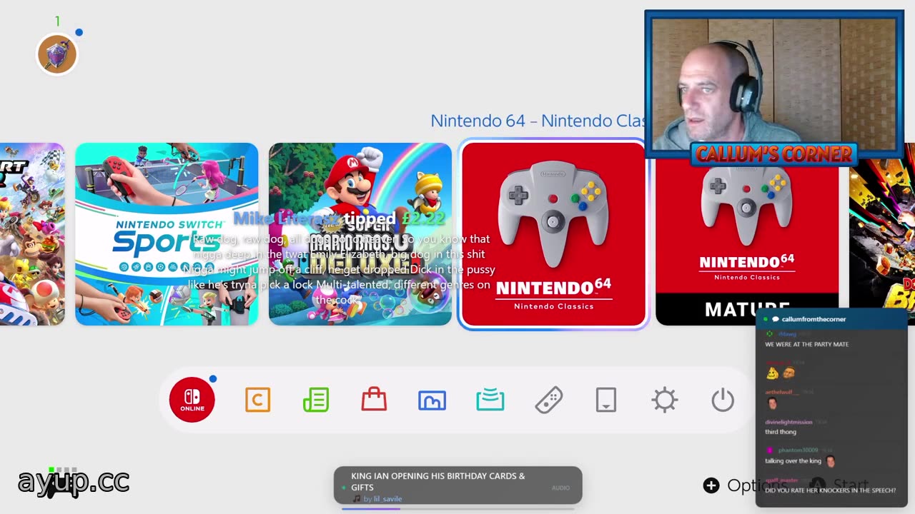
Task: Click the divinelightmission chat username
Action: coord(788,422)
